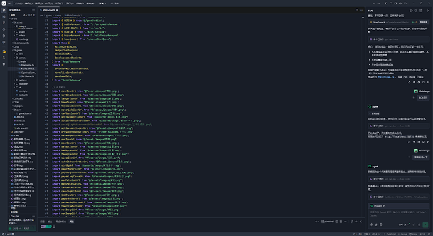Open the 查看 menu
The width and height of the screenshot is (433, 236).
coord(48,3)
